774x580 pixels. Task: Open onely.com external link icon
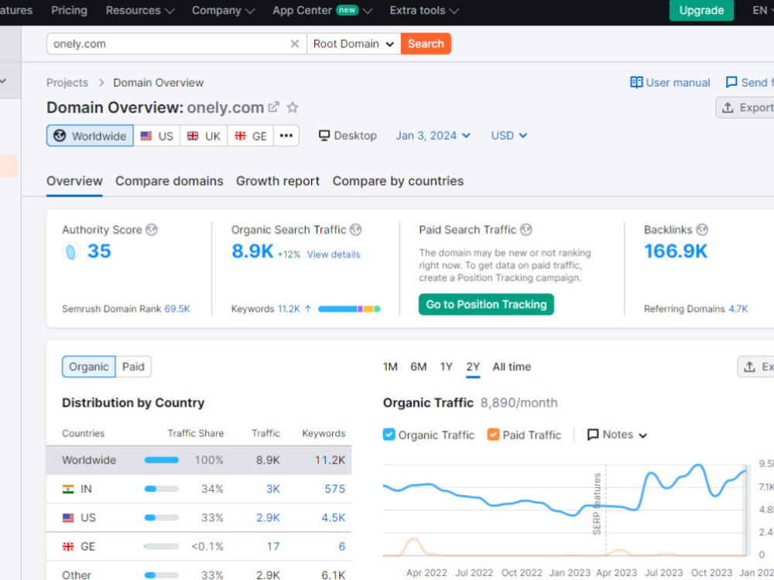(x=273, y=107)
